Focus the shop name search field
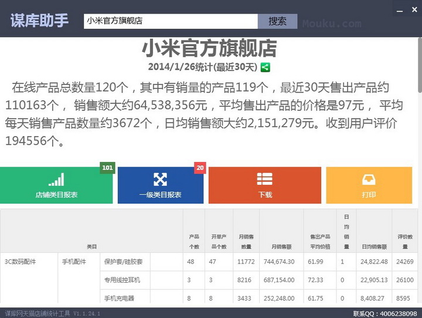The image size is (422, 318). (171, 21)
